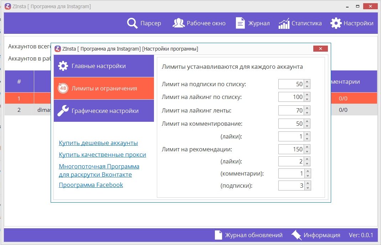Screen dimensions: 381x245
Task: Click the Парсер magnifier icon
Action: pyautogui.click(x=132, y=23)
